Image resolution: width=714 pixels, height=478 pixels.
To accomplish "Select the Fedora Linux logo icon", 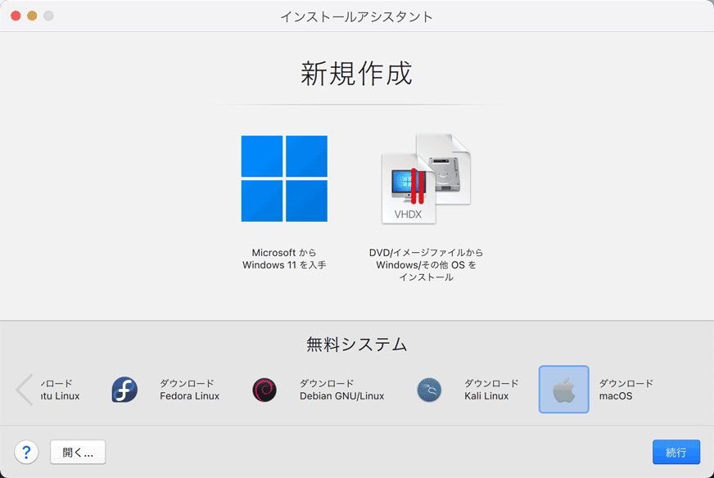I will (x=124, y=390).
